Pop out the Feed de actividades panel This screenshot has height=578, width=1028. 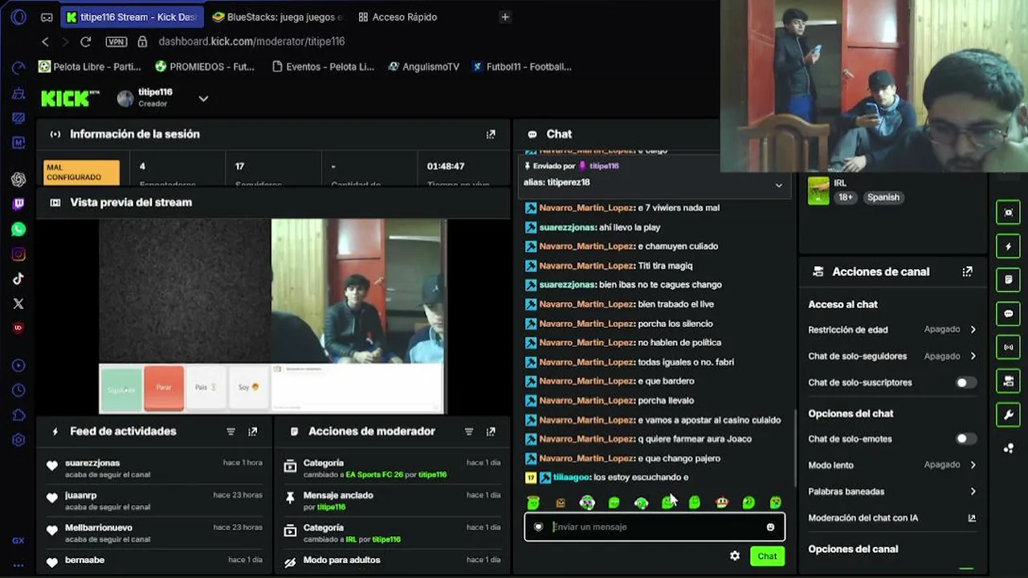[253, 432]
